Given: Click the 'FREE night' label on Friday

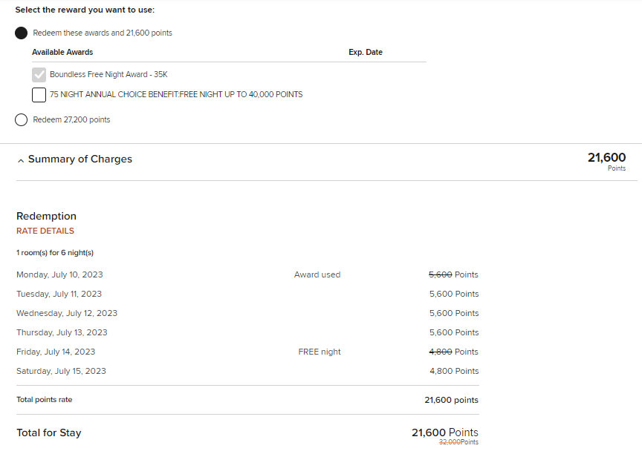Looking at the screenshot, I should (320, 352).
